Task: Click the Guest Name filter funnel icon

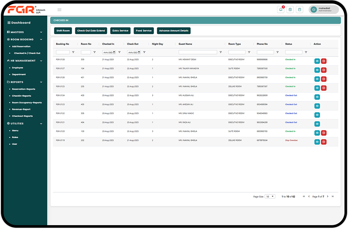Action: coord(220,52)
